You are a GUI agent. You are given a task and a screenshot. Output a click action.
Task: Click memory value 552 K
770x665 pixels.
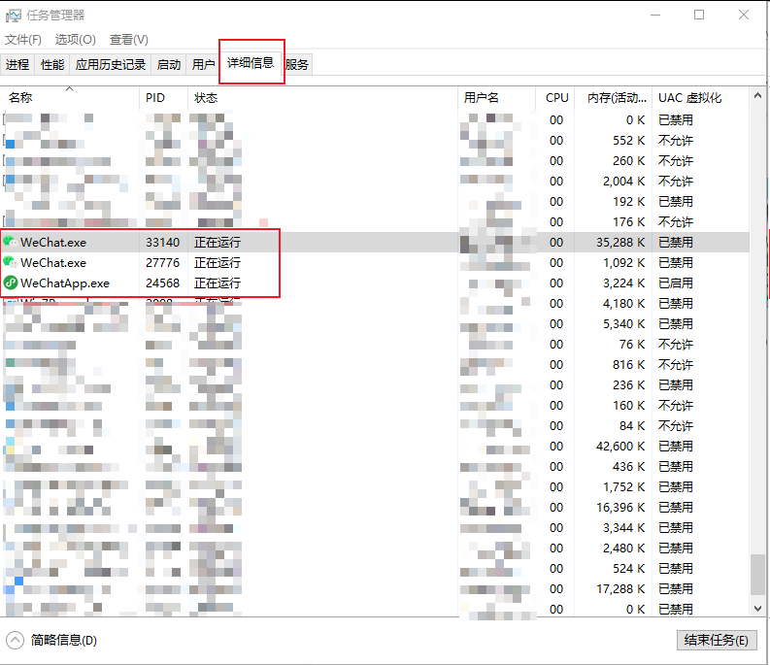(628, 141)
